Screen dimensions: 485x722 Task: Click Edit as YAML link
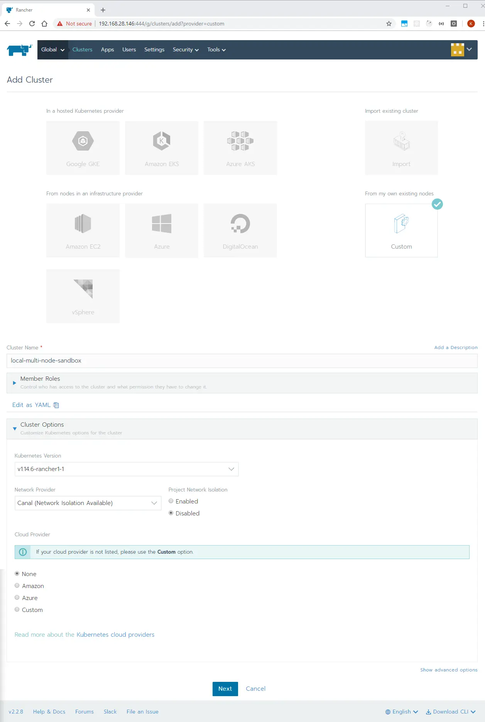31,405
